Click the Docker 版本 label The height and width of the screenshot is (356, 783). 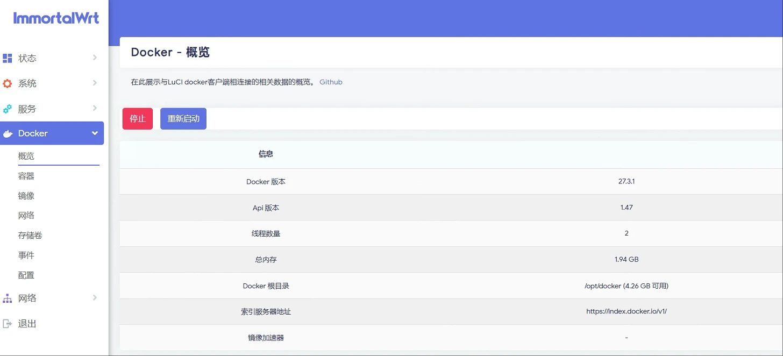(x=266, y=182)
